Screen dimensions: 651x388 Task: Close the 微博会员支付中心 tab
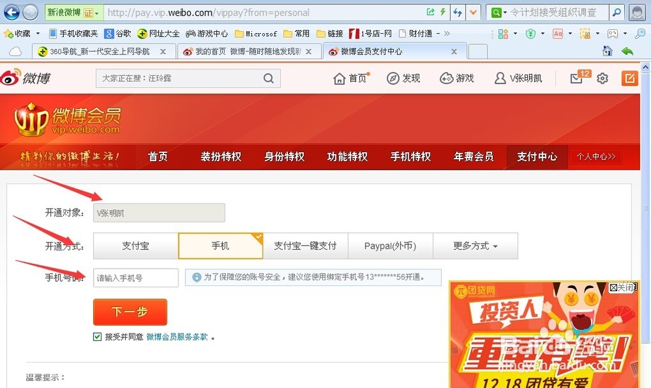454,51
